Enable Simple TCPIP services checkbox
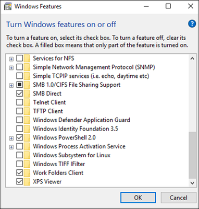Image resolution: width=199 pixels, height=209 pixels. coord(20,76)
